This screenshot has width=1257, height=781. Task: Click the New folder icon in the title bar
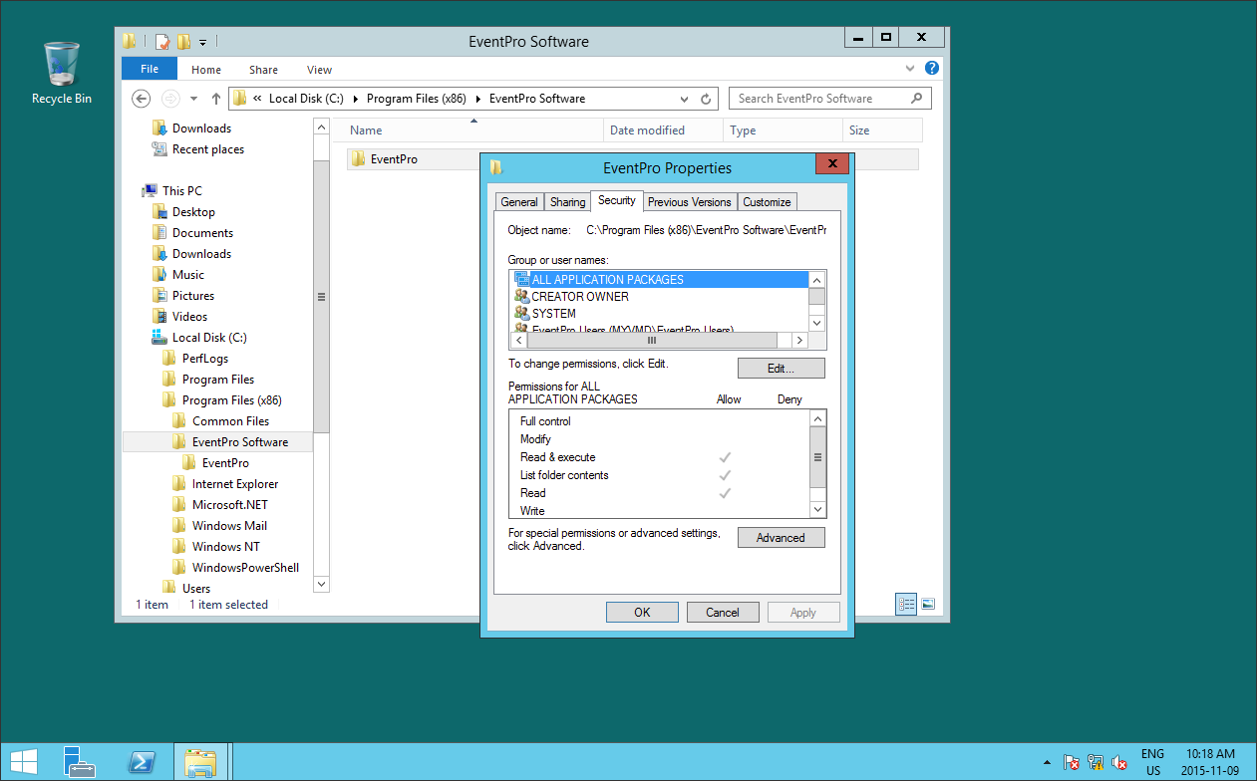pos(183,41)
